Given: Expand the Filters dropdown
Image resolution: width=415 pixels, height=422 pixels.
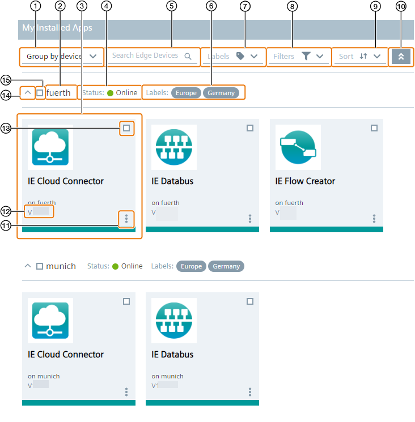Looking at the screenshot, I should point(298,57).
